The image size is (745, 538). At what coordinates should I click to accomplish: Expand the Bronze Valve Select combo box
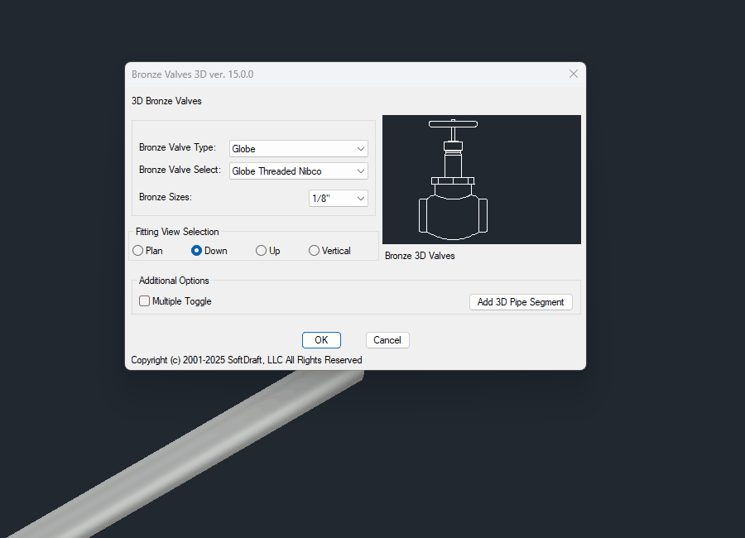298,171
